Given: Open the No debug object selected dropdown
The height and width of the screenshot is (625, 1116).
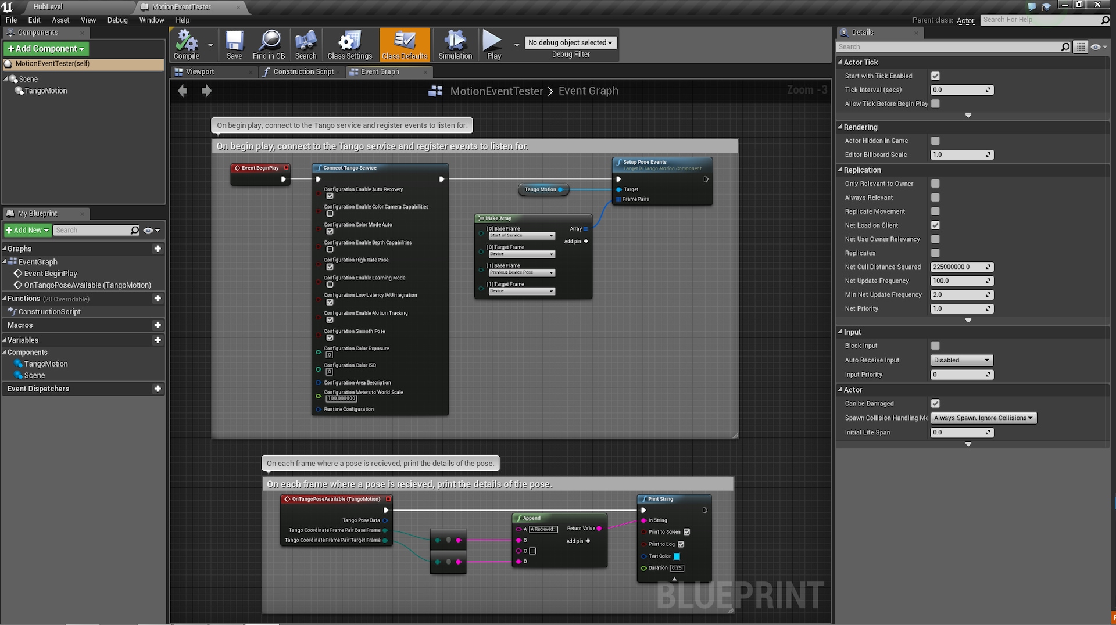Looking at the screenshot, I should [570, 42].
